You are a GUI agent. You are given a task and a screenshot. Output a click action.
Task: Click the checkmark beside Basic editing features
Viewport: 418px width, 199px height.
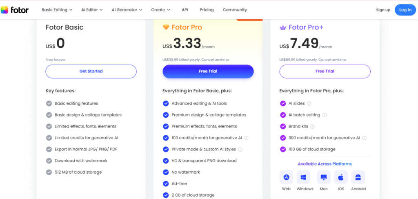[49, 103]
